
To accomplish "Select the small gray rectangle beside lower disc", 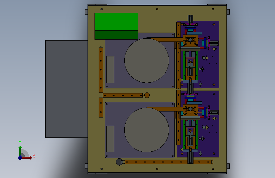I will point(110,139).
